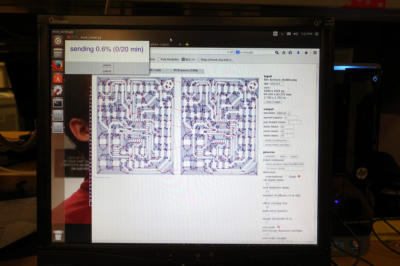The height and width of the screenshot is (266, 400).
Task: Open the mail messaging indicator
Action: 289,34
